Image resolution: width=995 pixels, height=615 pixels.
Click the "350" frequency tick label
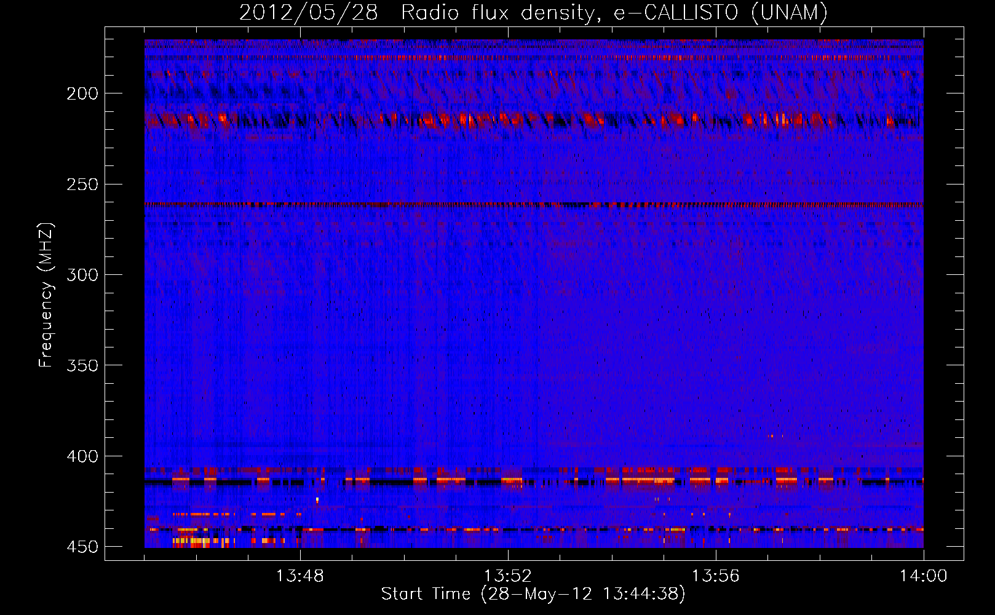(x=82, y=365)
